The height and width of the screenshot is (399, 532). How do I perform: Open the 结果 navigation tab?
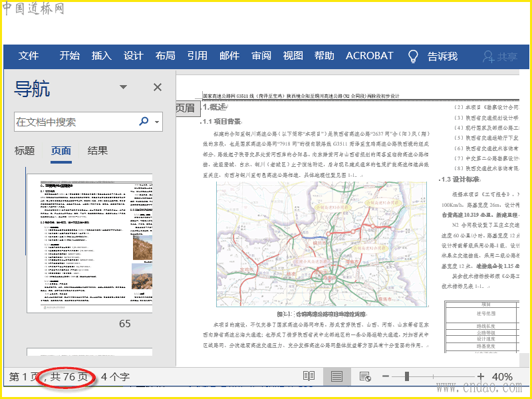point(97,151)
